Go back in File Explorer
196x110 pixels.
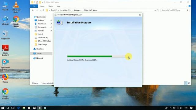click(33, 10)
